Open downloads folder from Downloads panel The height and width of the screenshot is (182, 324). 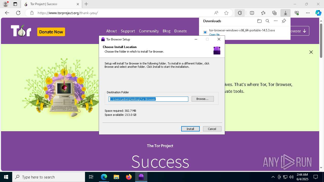click(259, 21)
